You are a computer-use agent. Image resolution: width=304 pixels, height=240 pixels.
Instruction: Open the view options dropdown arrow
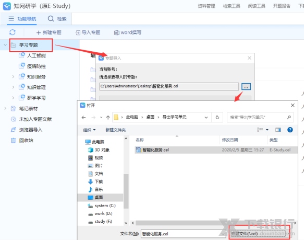coord(267,130)
